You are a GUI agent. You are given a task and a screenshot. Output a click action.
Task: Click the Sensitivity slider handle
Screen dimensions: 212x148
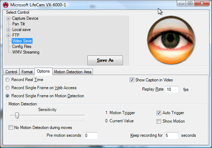point(17,115)
